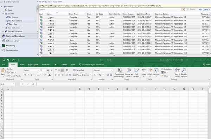Clear the search with the X button
Viewport: 211px width, 139px height.
point(184,9)
